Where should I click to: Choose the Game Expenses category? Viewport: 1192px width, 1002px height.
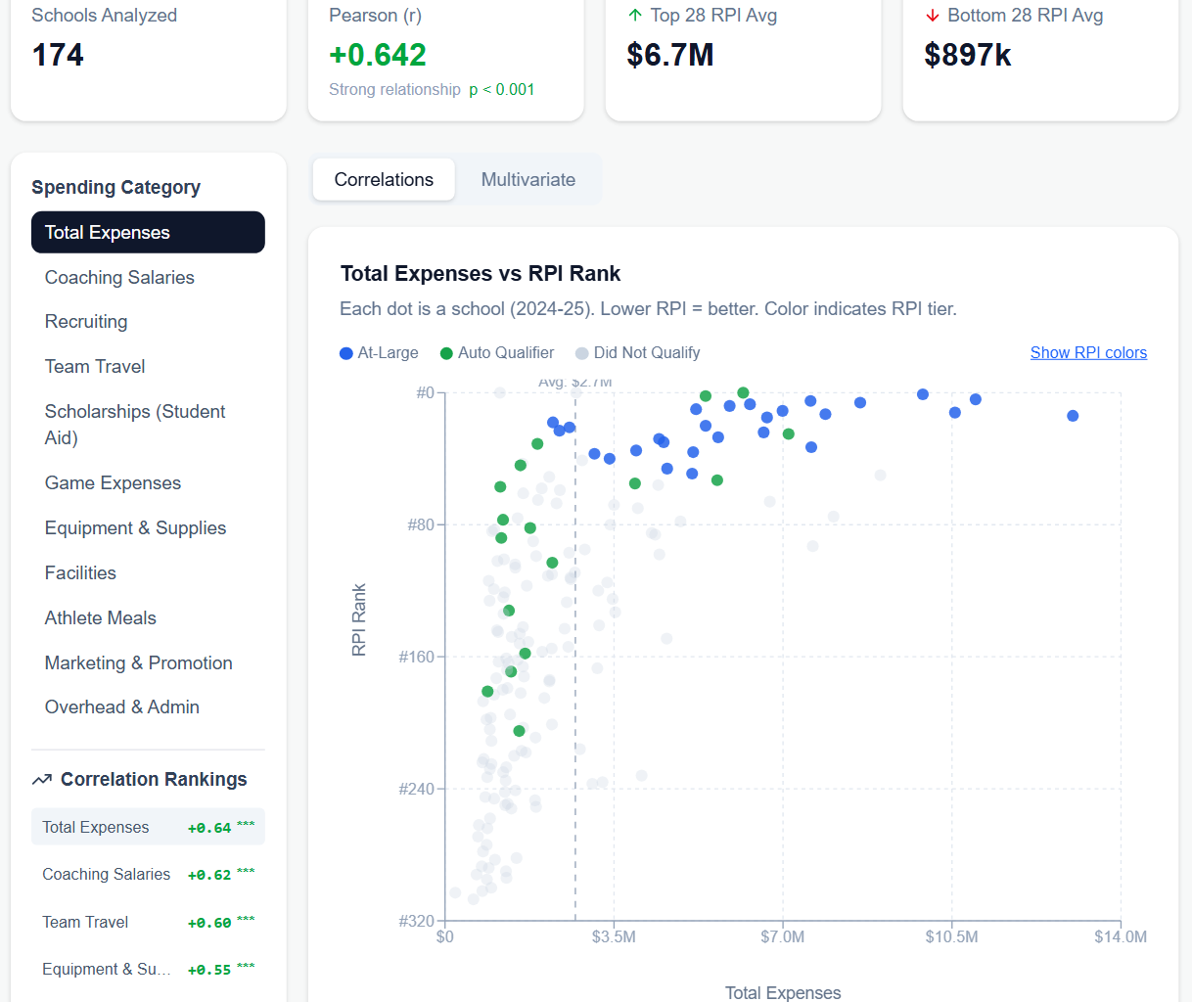click(x=113, y=483)
